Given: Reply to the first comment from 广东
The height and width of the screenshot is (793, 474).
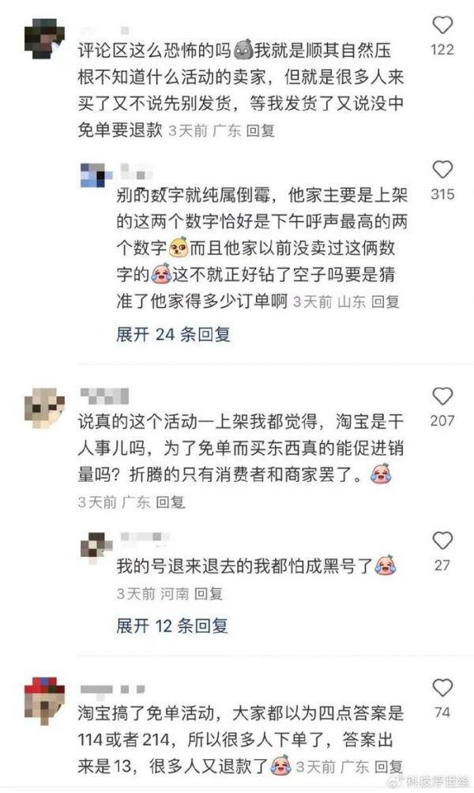Looking at the screenshot, I should tap(260, 131).
